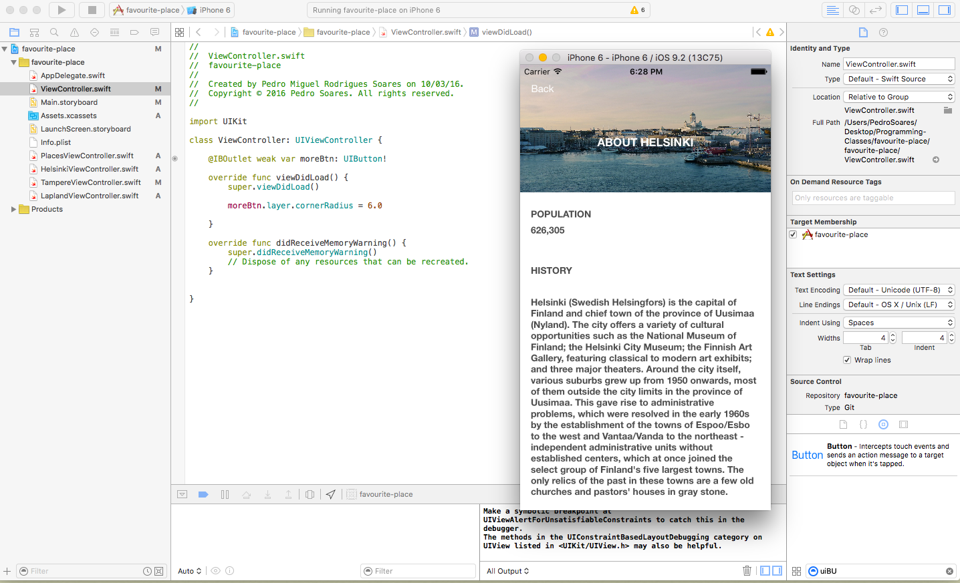Choose file location via folder icon
The width and height of the screenshot is (960, 583).
tap(947, 110)
